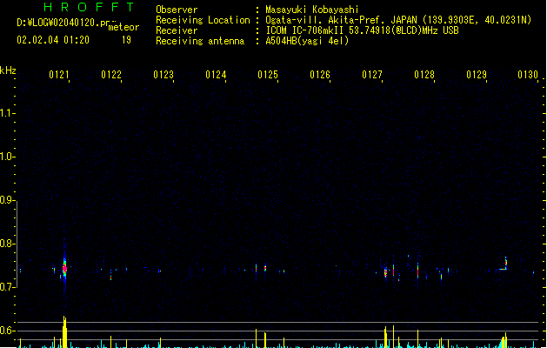Click the 'Observer' field label
Image resolution: width=547 pixels, height=348 pixels.
(177, 10)
